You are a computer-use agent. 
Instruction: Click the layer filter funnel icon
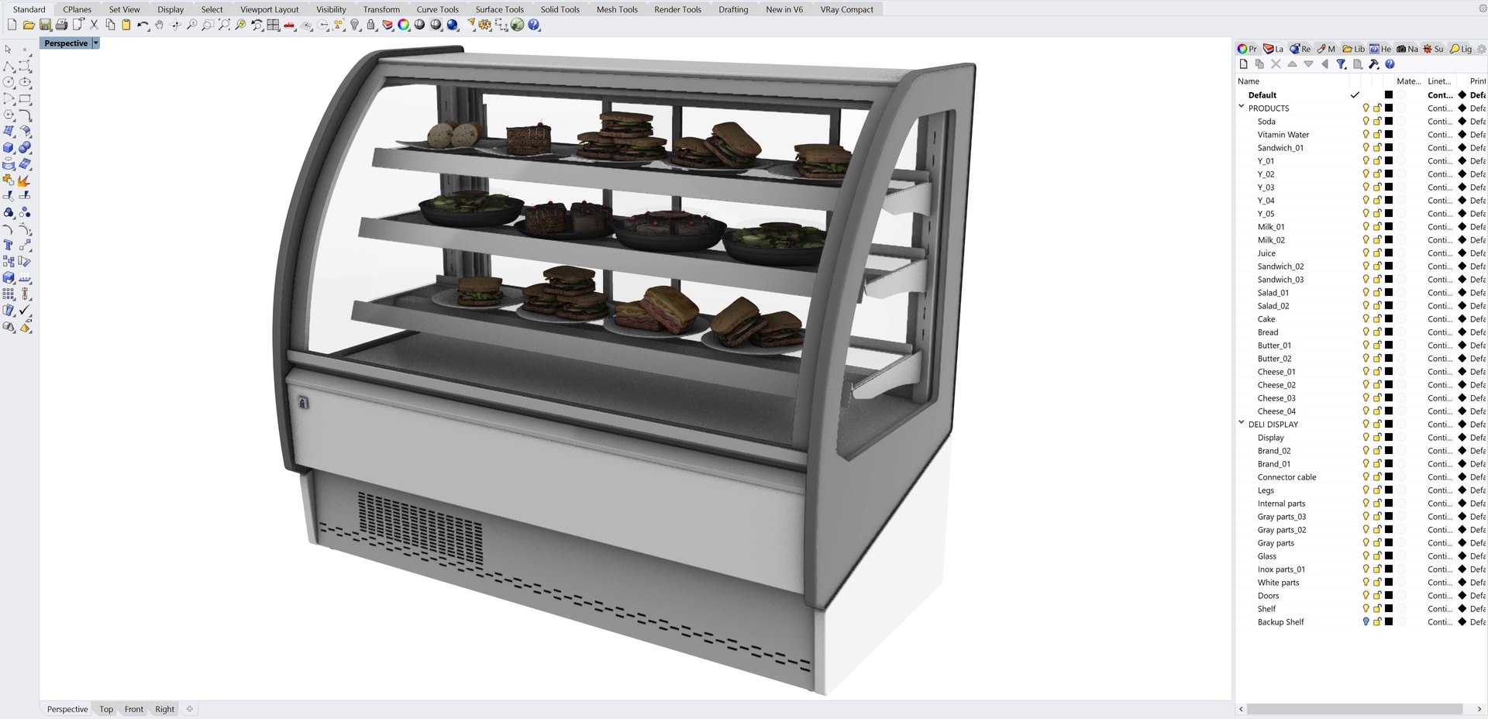click(x=1341, y=64)
